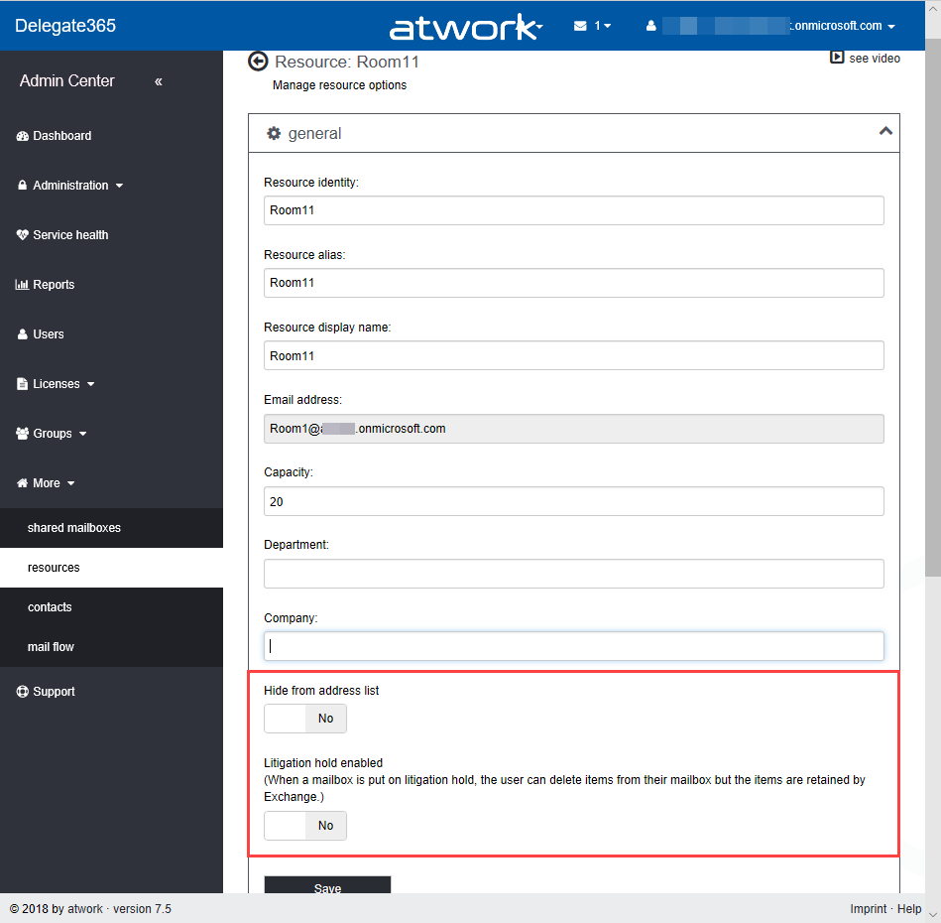Select the mail flow menu item
Screen dimensions: 941x923
[51, 647]
